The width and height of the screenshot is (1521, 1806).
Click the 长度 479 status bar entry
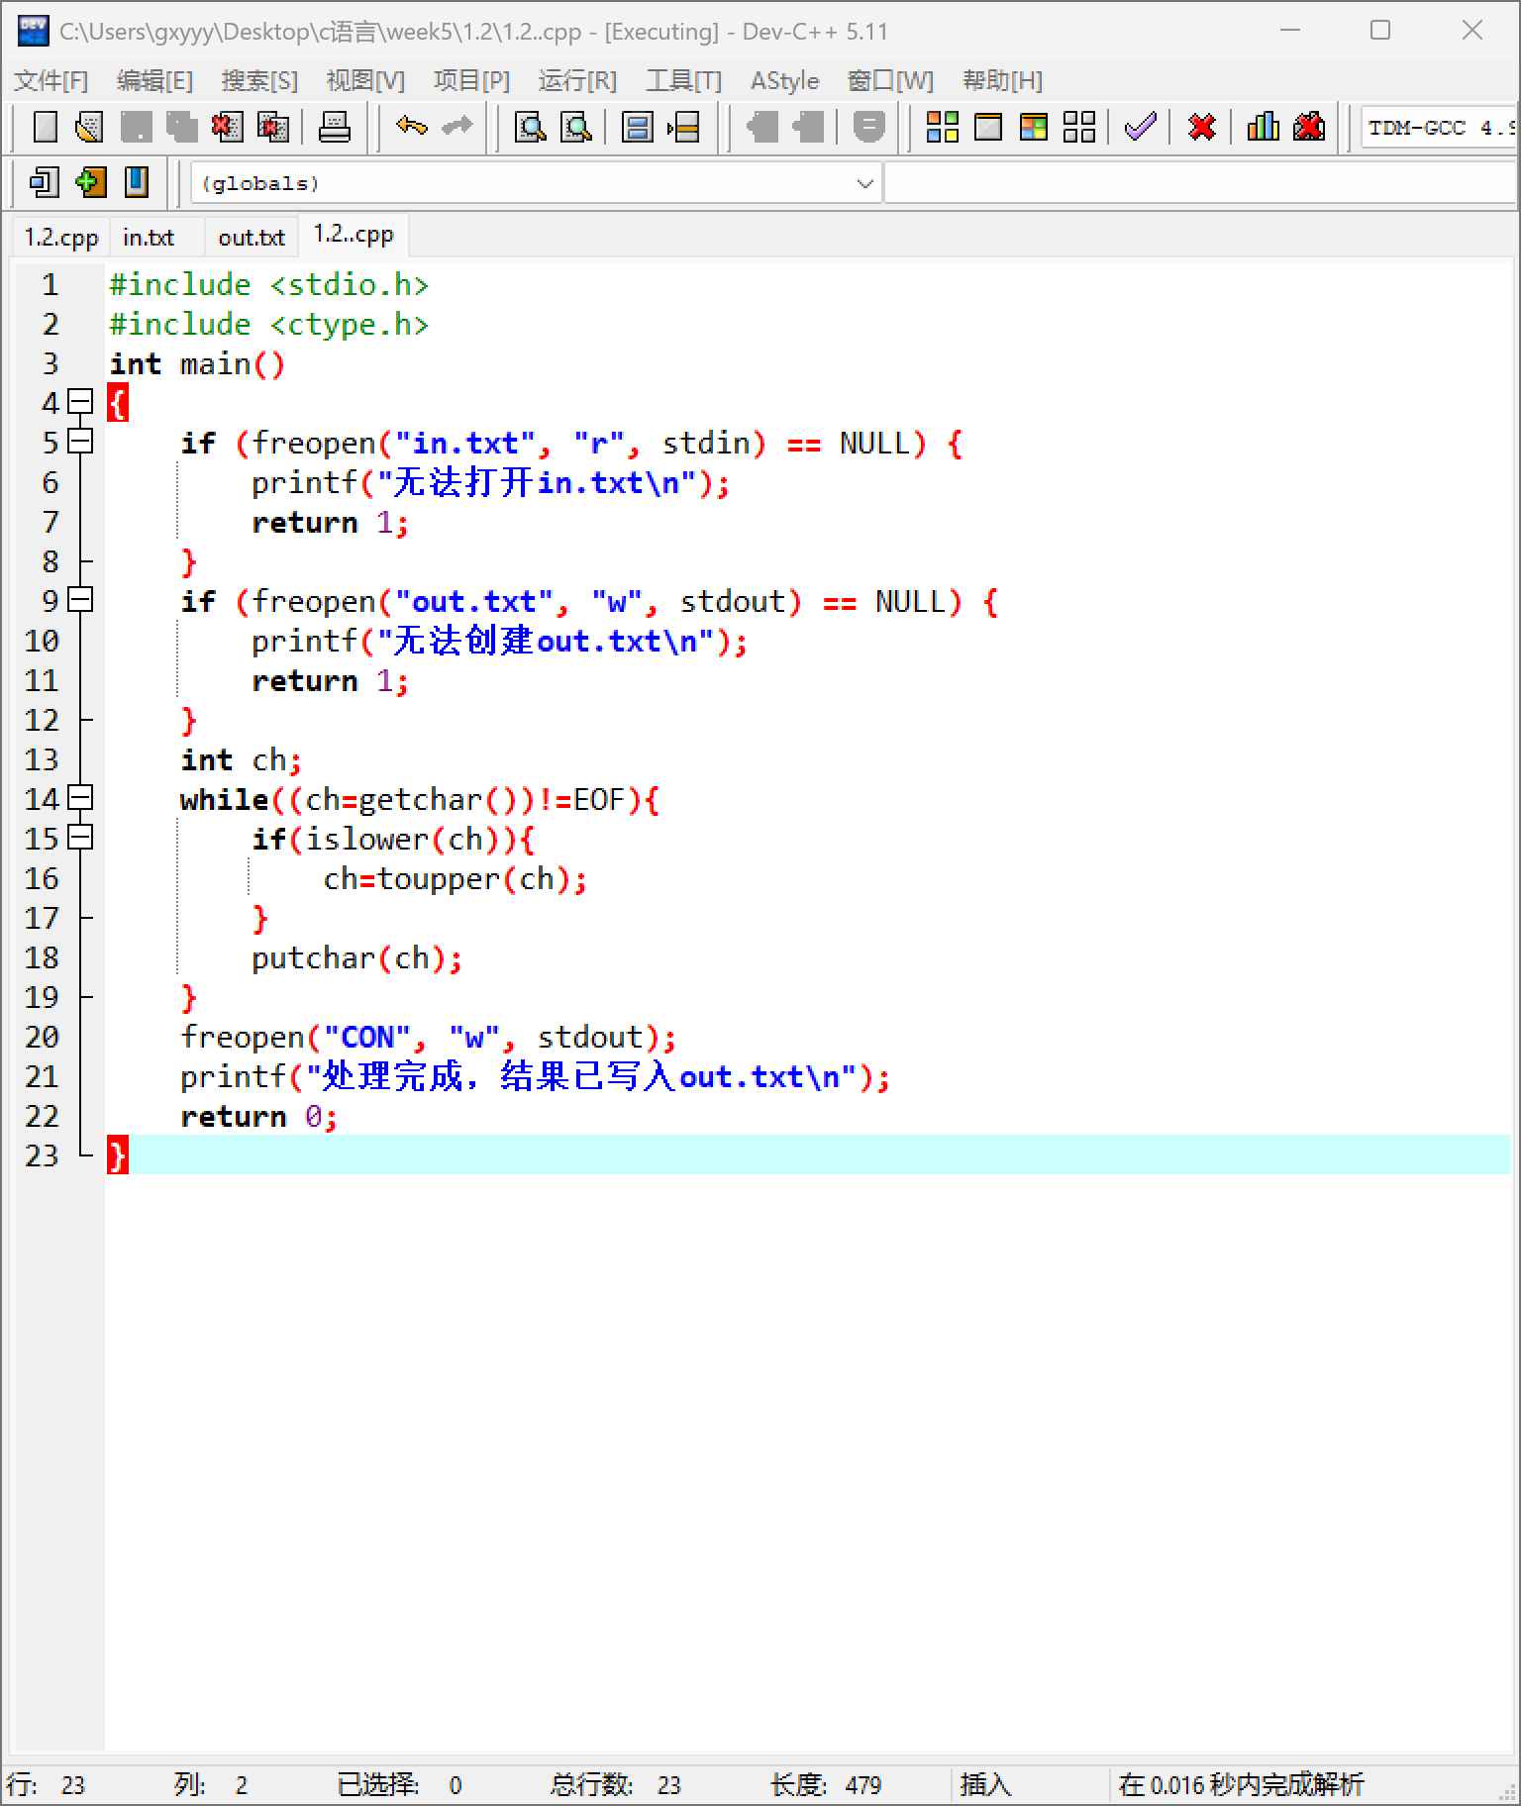pos(826,1784)
